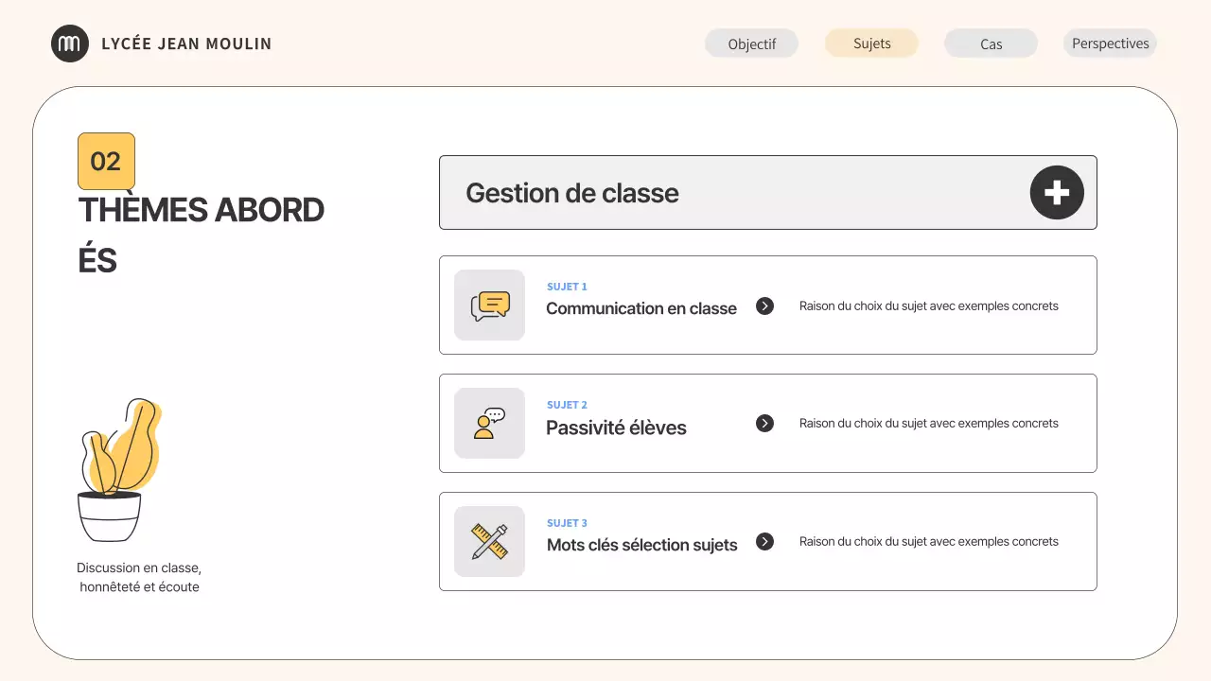Click the Passivité élèves heading
Screen dimensions: 1211x681
point(616,428)
